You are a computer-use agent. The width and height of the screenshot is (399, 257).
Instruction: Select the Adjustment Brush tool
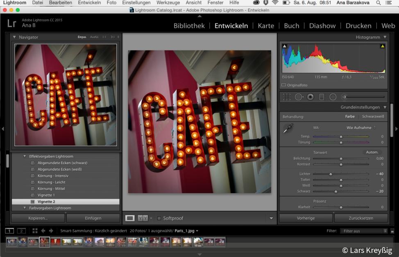tap(344, 97)
